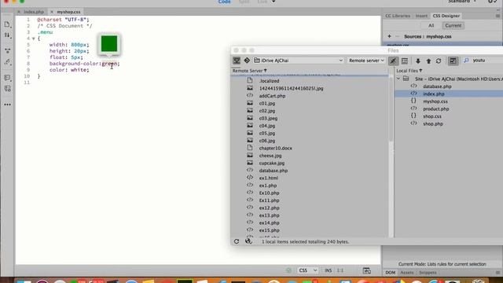
Task: Switch to Assets panel tab
Action: 407,273
